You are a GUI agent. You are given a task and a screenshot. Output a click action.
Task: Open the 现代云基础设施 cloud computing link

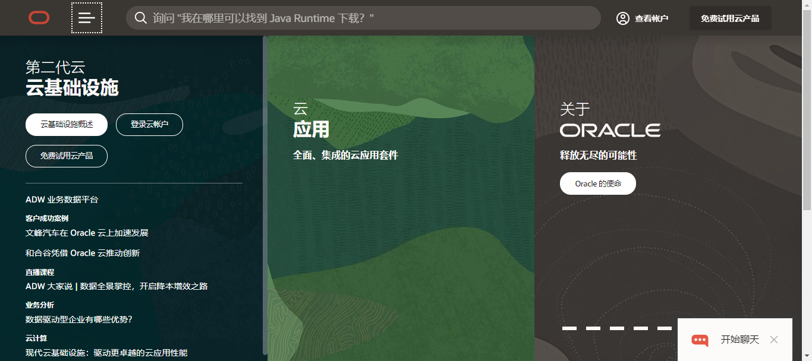[106, 353]
